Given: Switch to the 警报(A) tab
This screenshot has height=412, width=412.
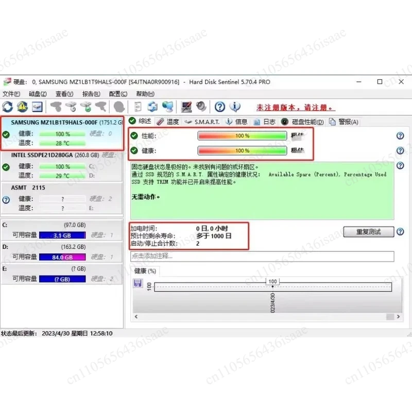Looking at the screenshot, I should 344,122.
